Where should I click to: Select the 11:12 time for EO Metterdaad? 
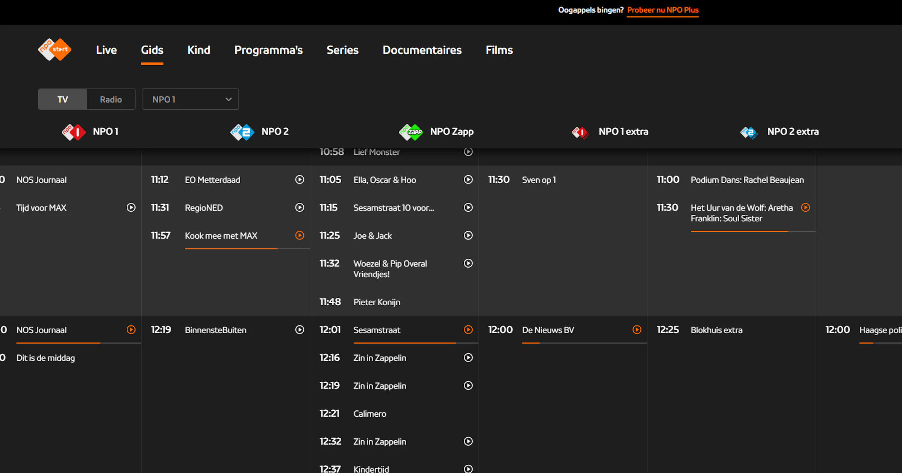tap(160, 180)
